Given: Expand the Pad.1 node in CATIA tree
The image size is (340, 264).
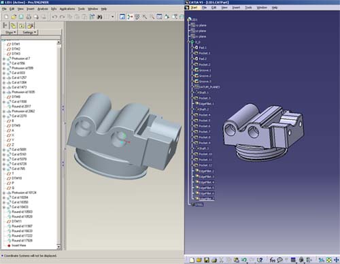Looking at the screenshot, I should 192,48.
